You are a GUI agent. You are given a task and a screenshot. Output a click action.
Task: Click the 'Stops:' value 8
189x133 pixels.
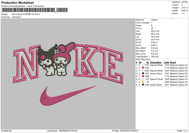tap(152, 25)
